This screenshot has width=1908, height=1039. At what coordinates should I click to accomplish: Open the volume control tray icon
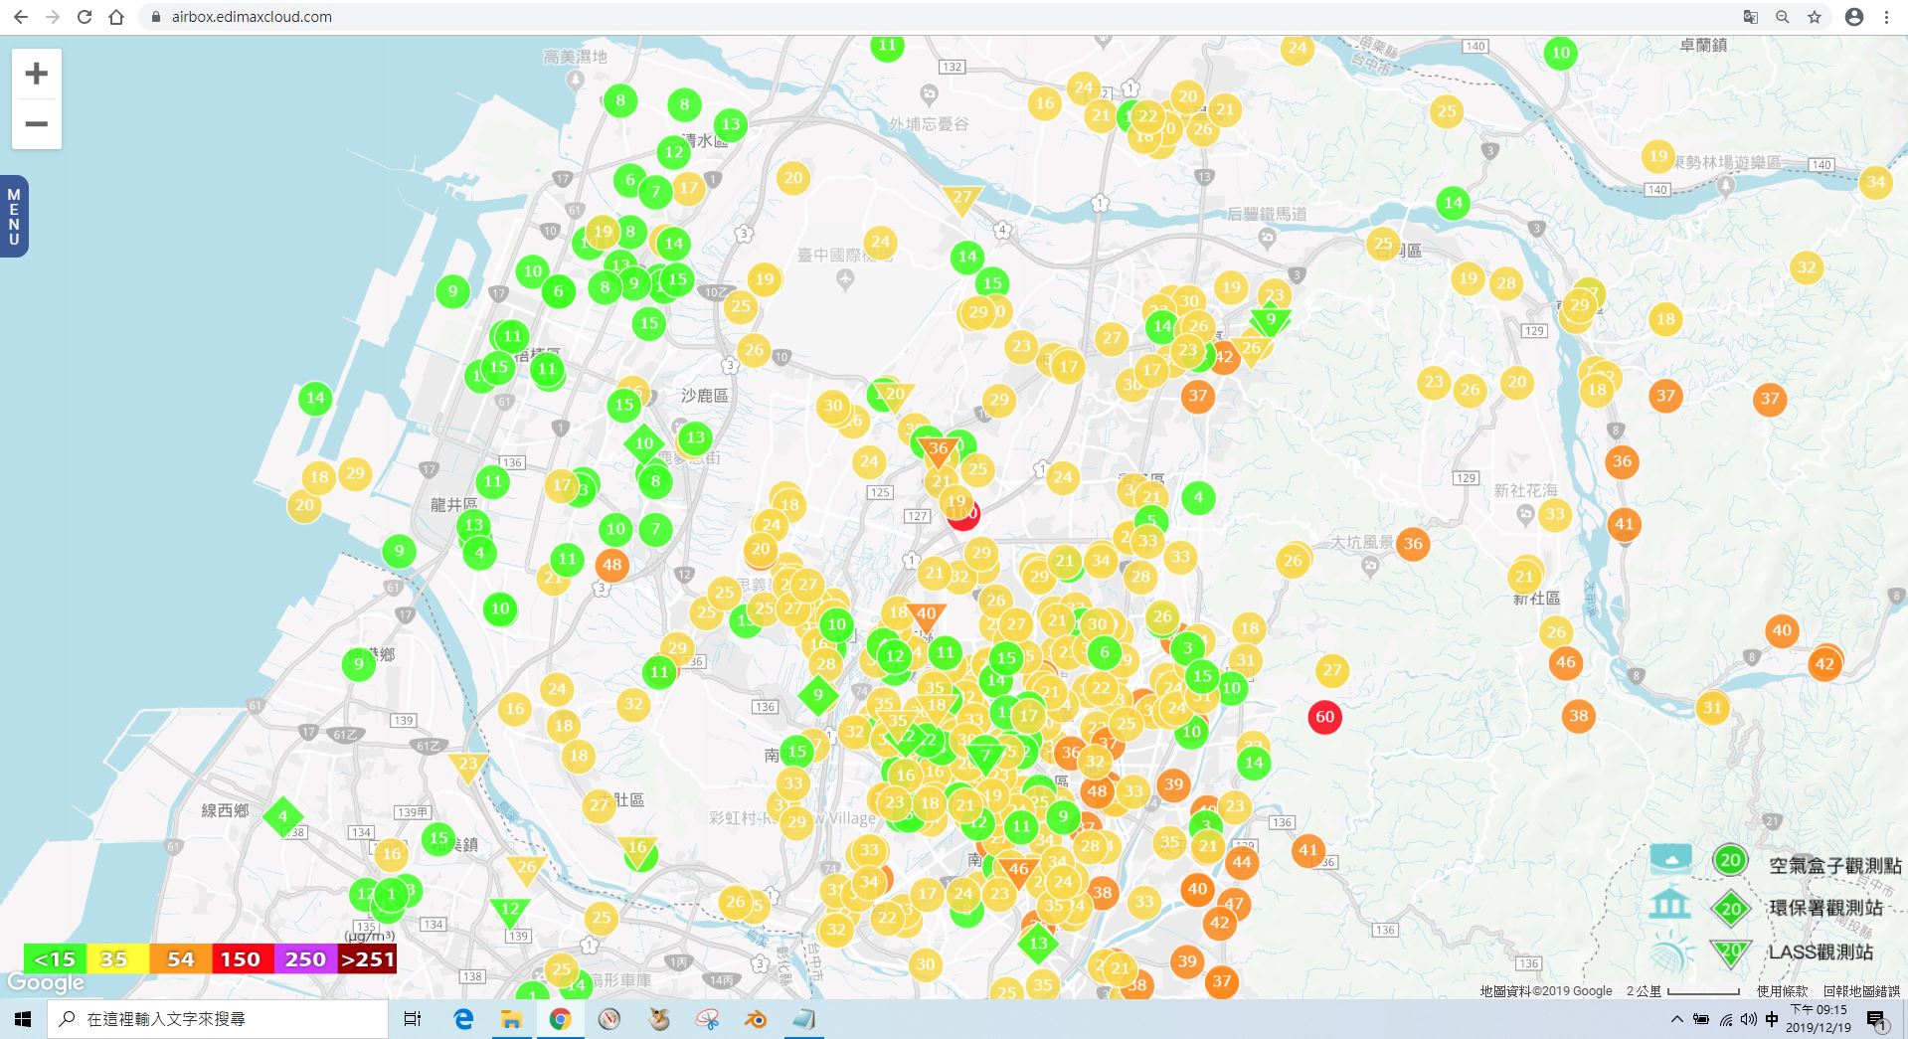[1749, 1019]
